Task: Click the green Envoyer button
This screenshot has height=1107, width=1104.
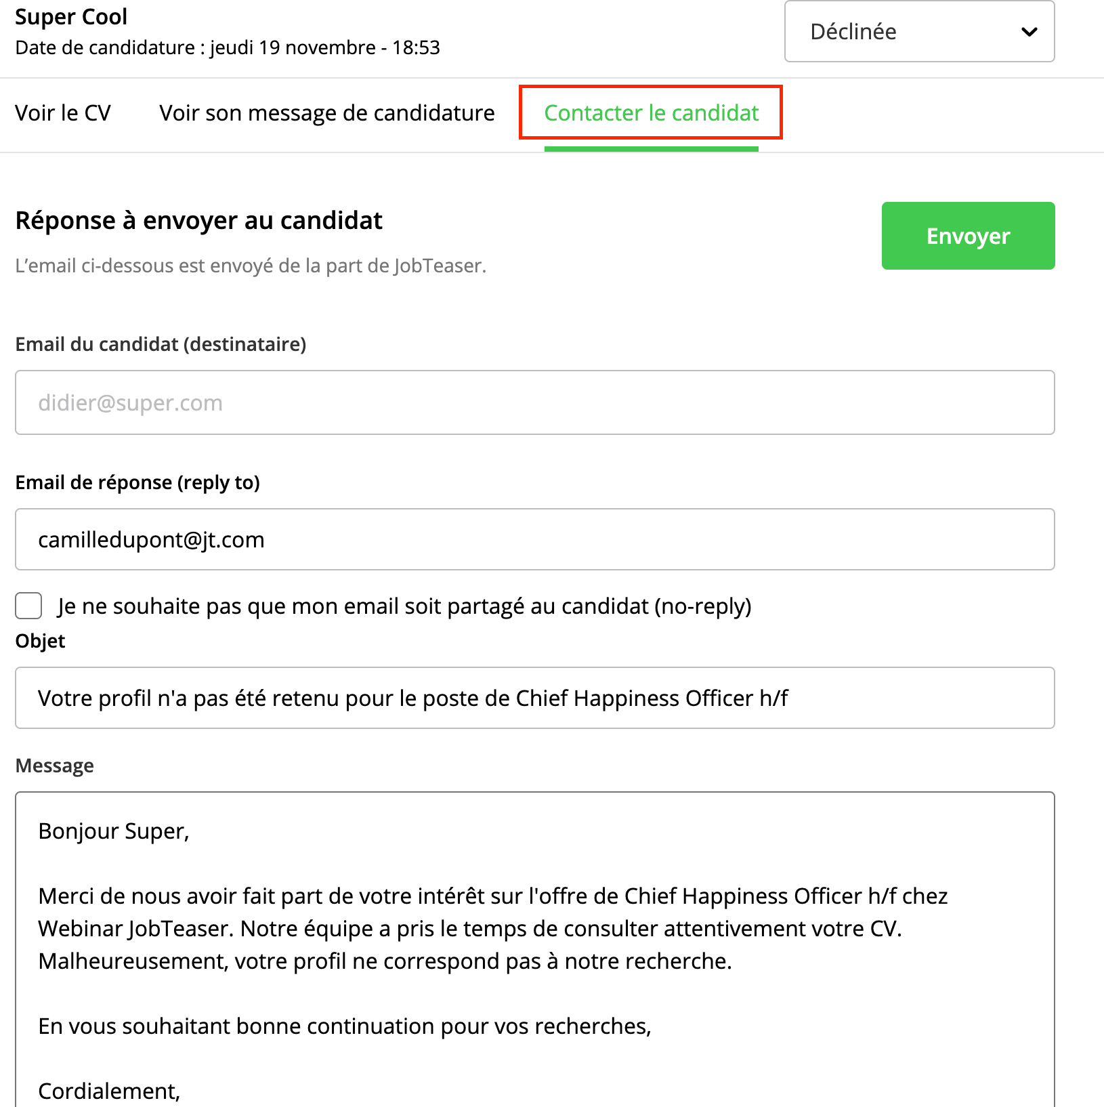Action: (x=967, y=236)
